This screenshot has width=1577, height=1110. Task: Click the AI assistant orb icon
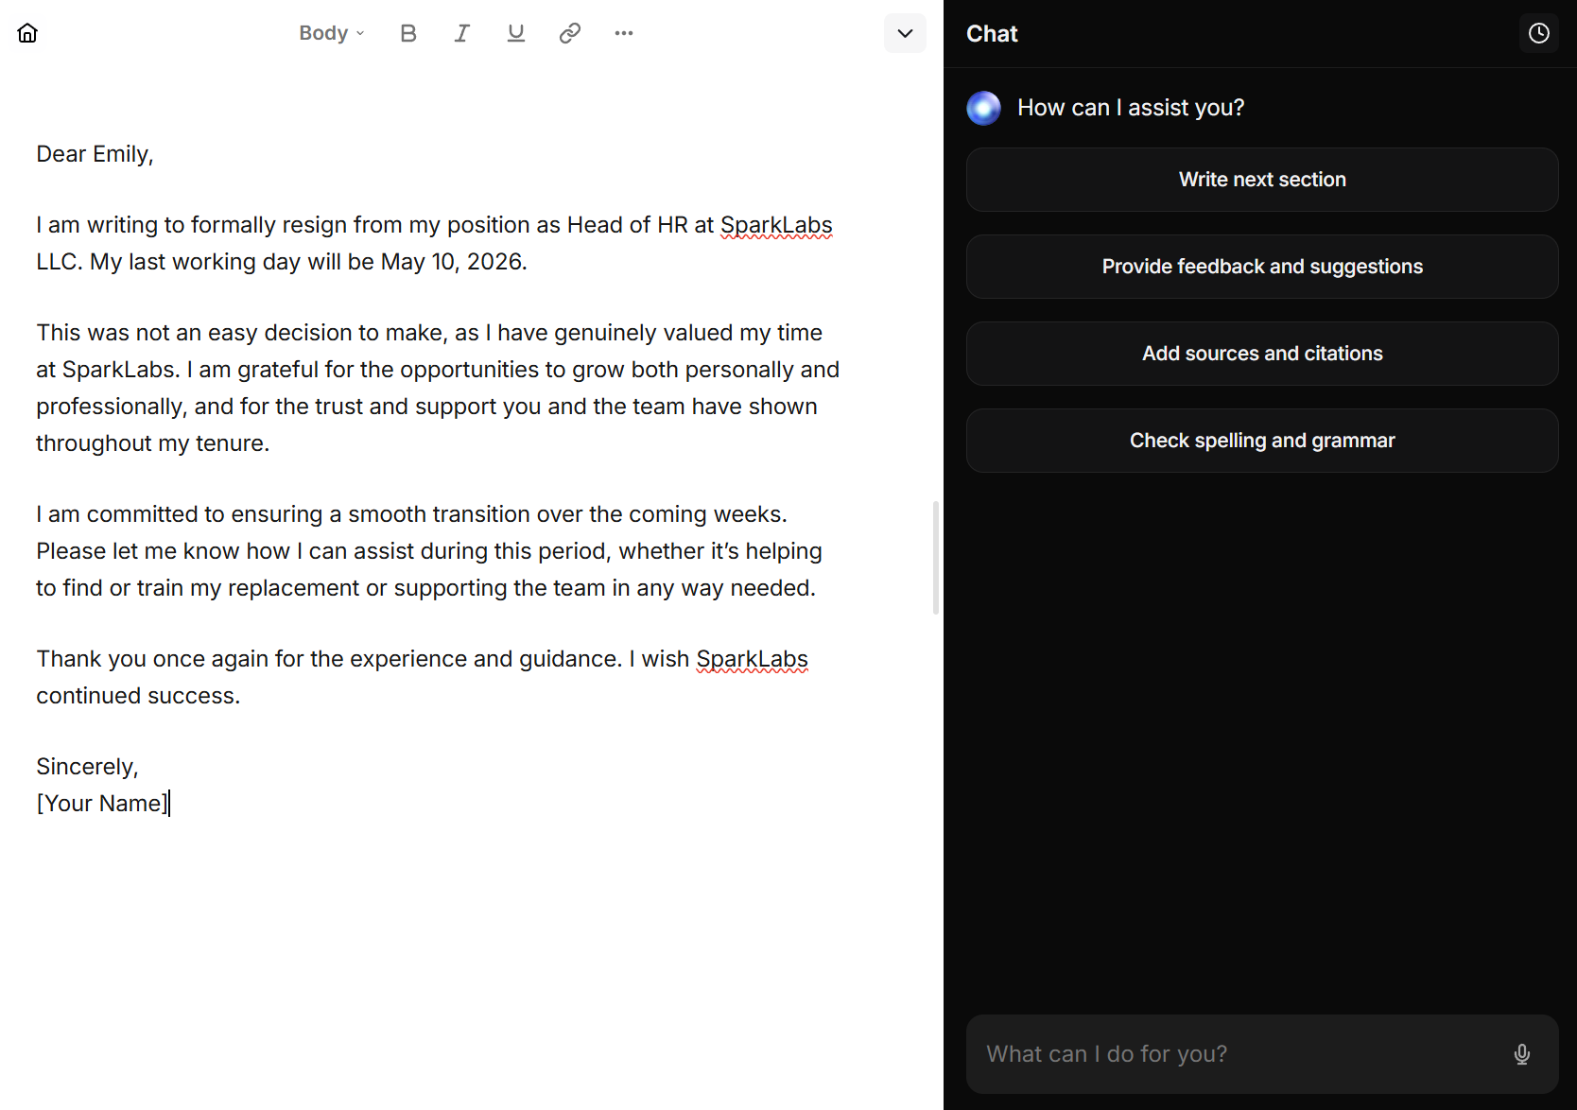[x=983, y=108]
